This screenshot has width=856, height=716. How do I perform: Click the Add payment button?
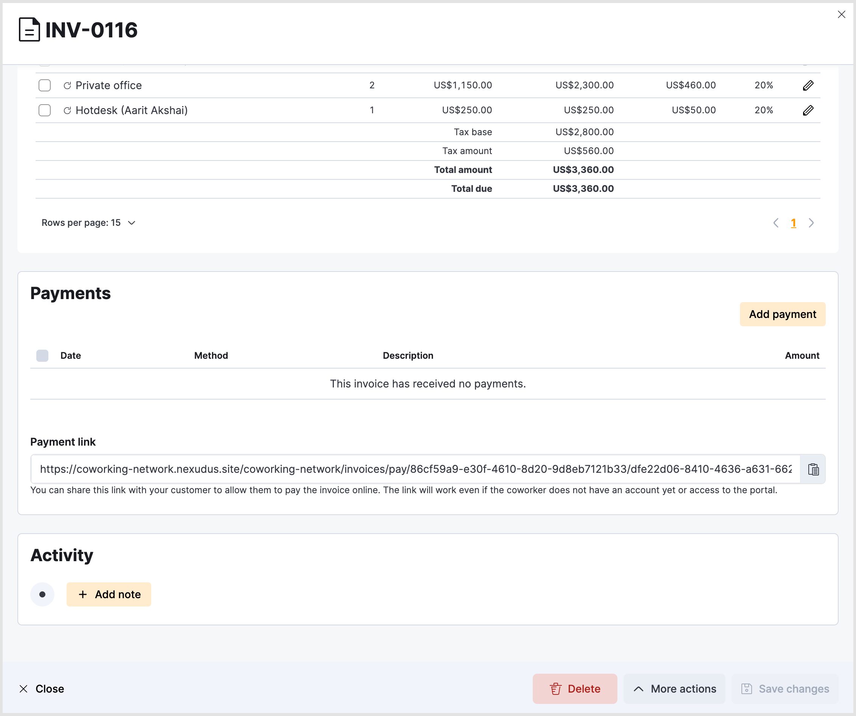[783, 314]
